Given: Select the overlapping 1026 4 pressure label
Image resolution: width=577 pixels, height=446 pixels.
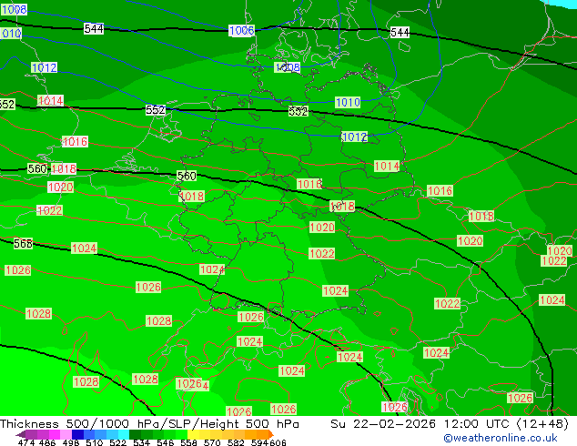Looking at the screenshot, I should click(x=192, y=384).
